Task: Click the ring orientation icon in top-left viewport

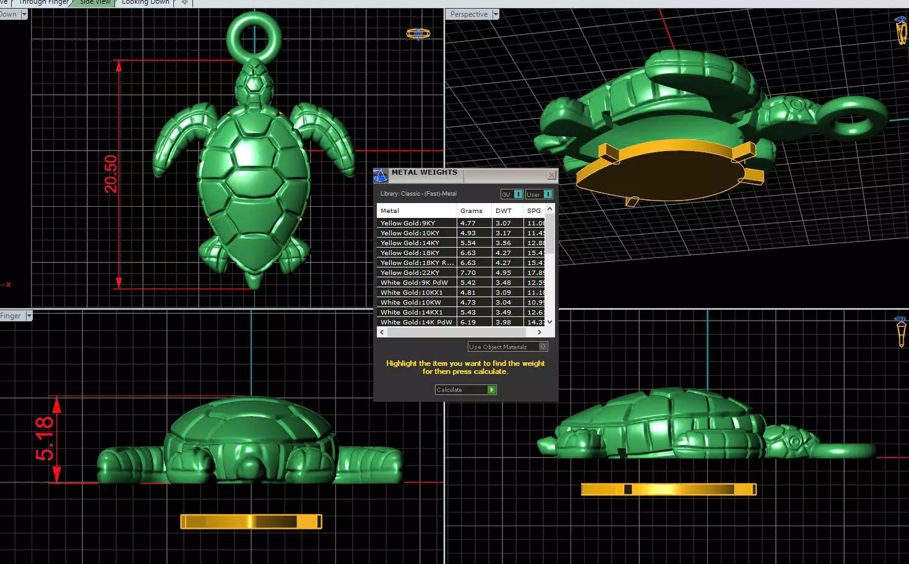Action: click(418, 33)
